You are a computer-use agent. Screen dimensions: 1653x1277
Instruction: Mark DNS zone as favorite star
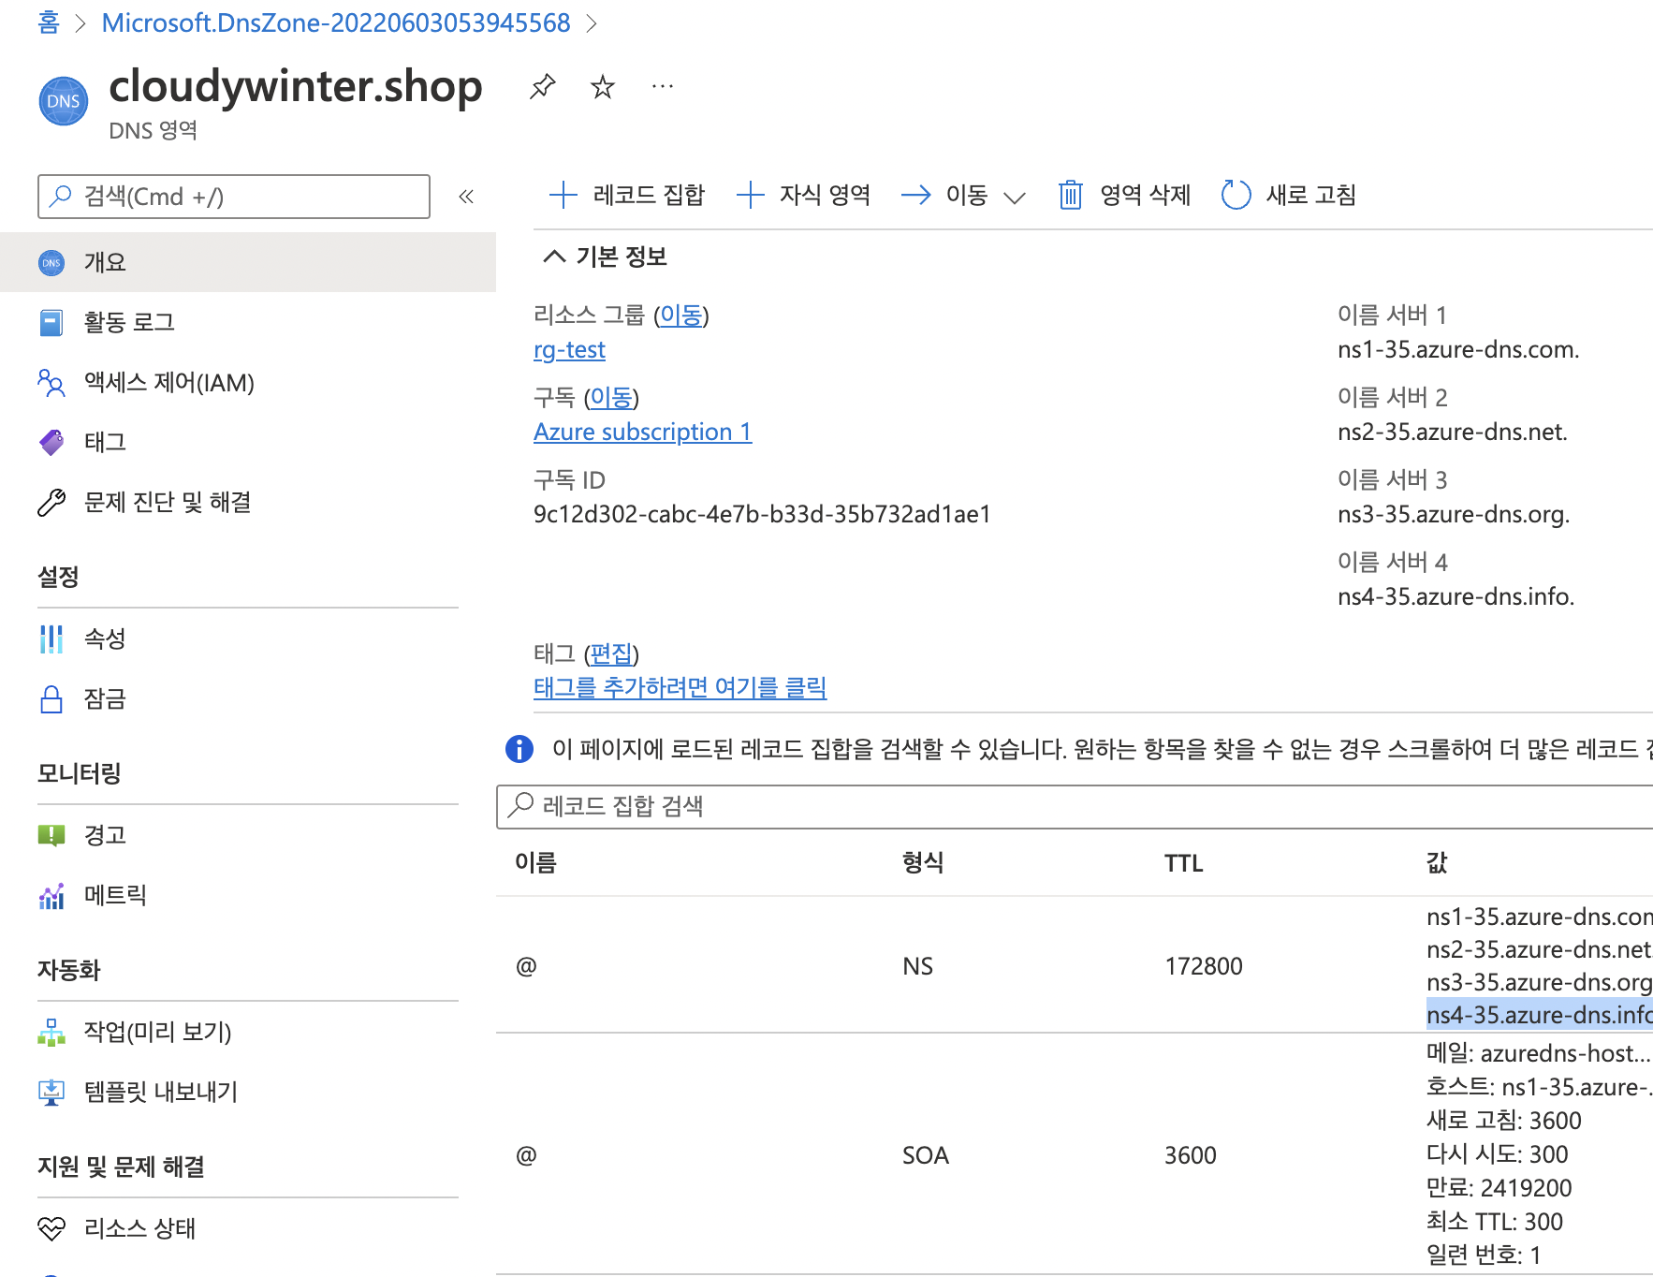click(x=602, y=87)
